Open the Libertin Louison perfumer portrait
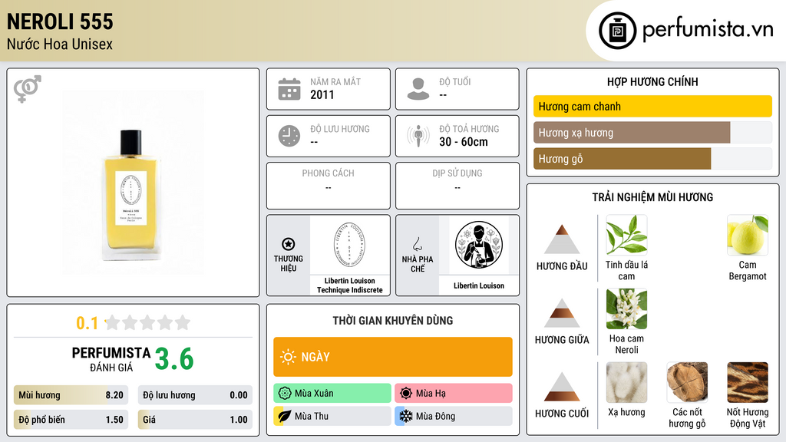This screenshot has height=442, width=786. 479,245
